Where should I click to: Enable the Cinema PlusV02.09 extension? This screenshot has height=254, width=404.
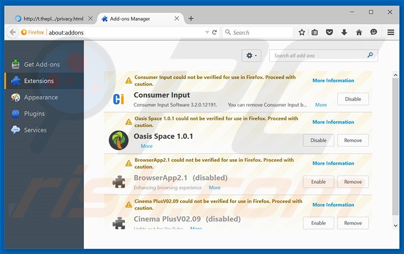coord(319,223)
